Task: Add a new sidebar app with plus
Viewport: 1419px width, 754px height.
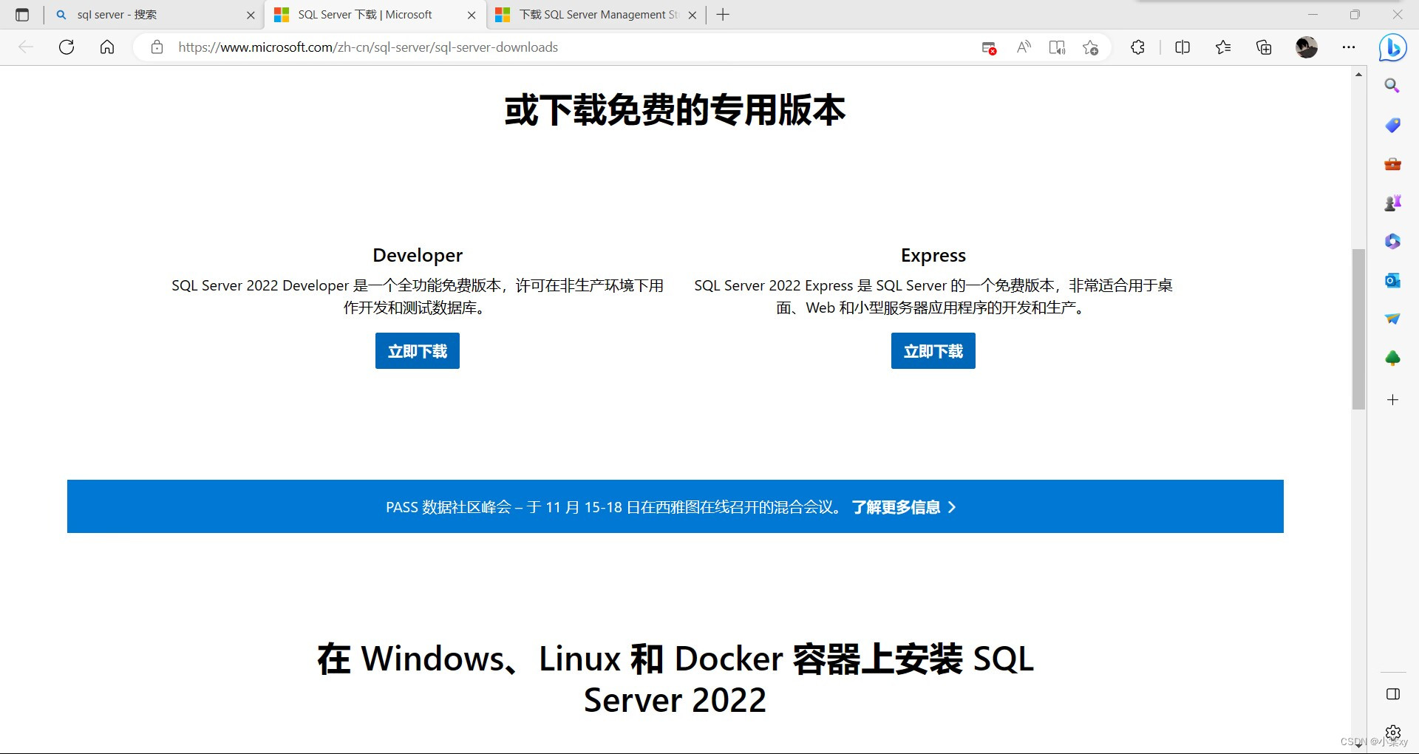Action: pyautogui.click(x=1392, y=400)
